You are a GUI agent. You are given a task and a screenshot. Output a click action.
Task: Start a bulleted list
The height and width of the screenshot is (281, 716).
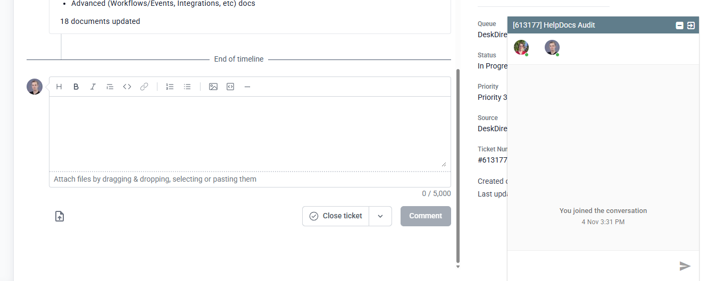pos(187,87)
